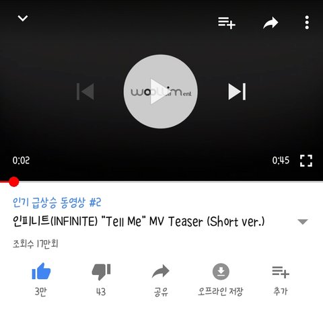This screenshot has width=323, height=310.
Task: Expand the video description arrow
Action: pyautogui.click(x=303, y=221)
